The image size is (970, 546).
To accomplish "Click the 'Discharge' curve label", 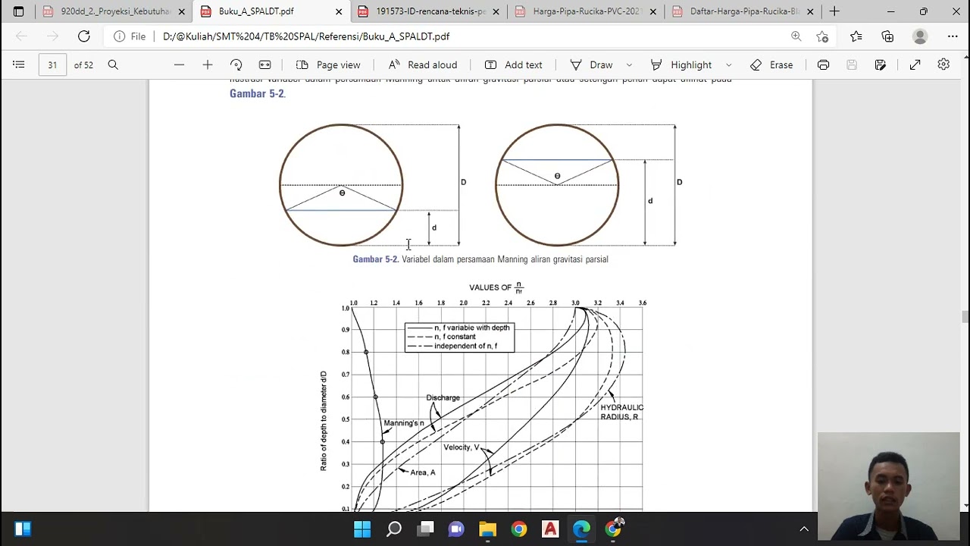I will (443, 397).
